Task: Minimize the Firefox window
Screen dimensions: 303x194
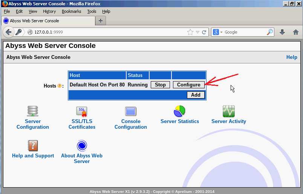Action: (286, 4)
